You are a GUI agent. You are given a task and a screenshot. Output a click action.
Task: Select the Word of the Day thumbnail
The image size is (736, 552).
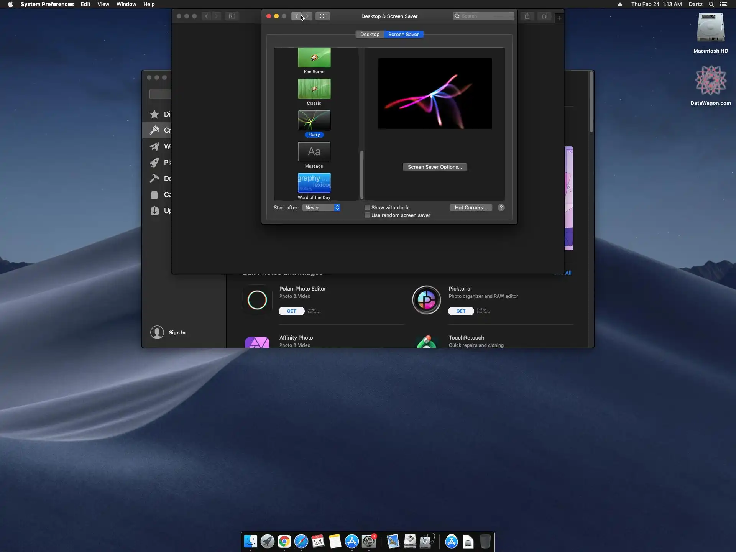click(x=314, y=183)
